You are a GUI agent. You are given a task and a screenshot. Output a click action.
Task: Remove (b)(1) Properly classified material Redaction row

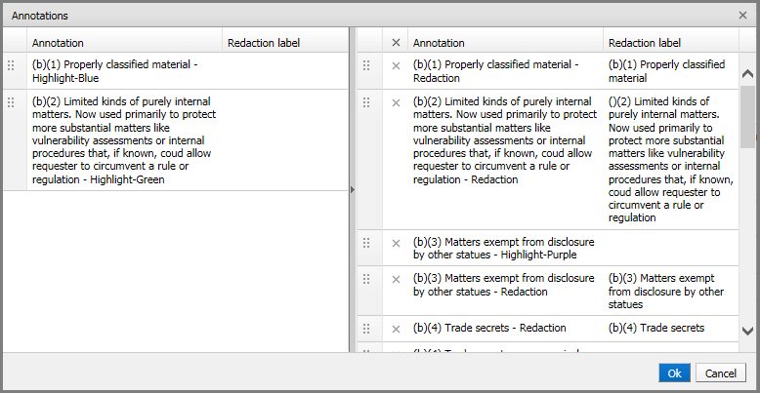396,65
